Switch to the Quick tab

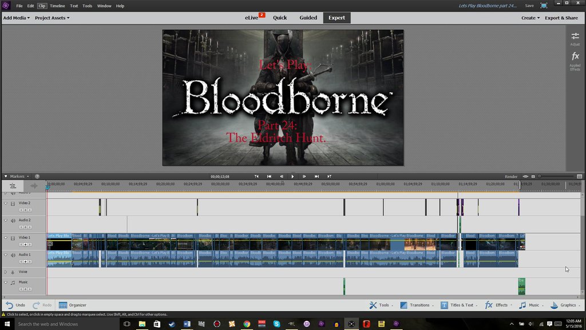click(280, 18)
